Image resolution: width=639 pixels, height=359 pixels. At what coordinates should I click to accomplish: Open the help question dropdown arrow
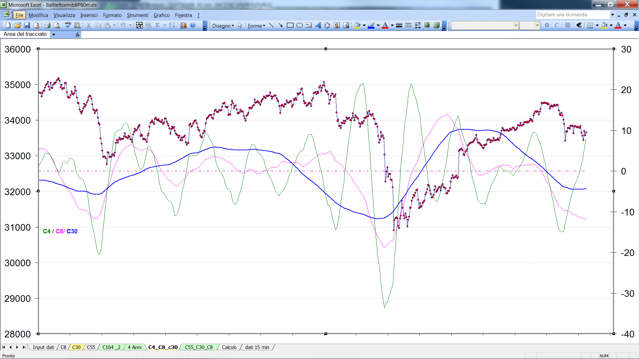[x=612, y=15]
